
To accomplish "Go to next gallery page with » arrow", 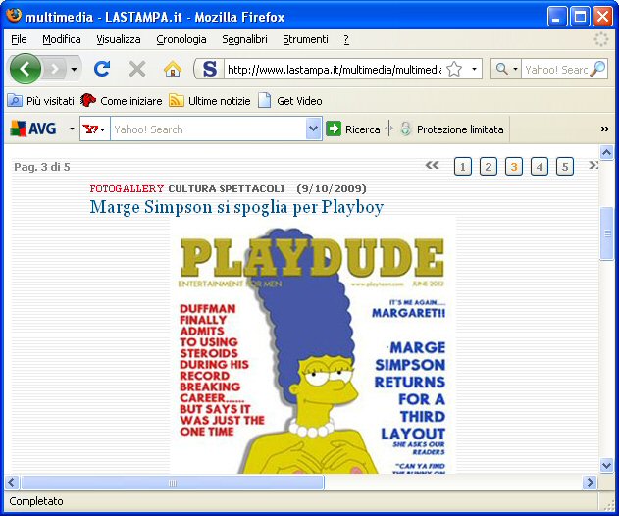I will click(593, 165).
